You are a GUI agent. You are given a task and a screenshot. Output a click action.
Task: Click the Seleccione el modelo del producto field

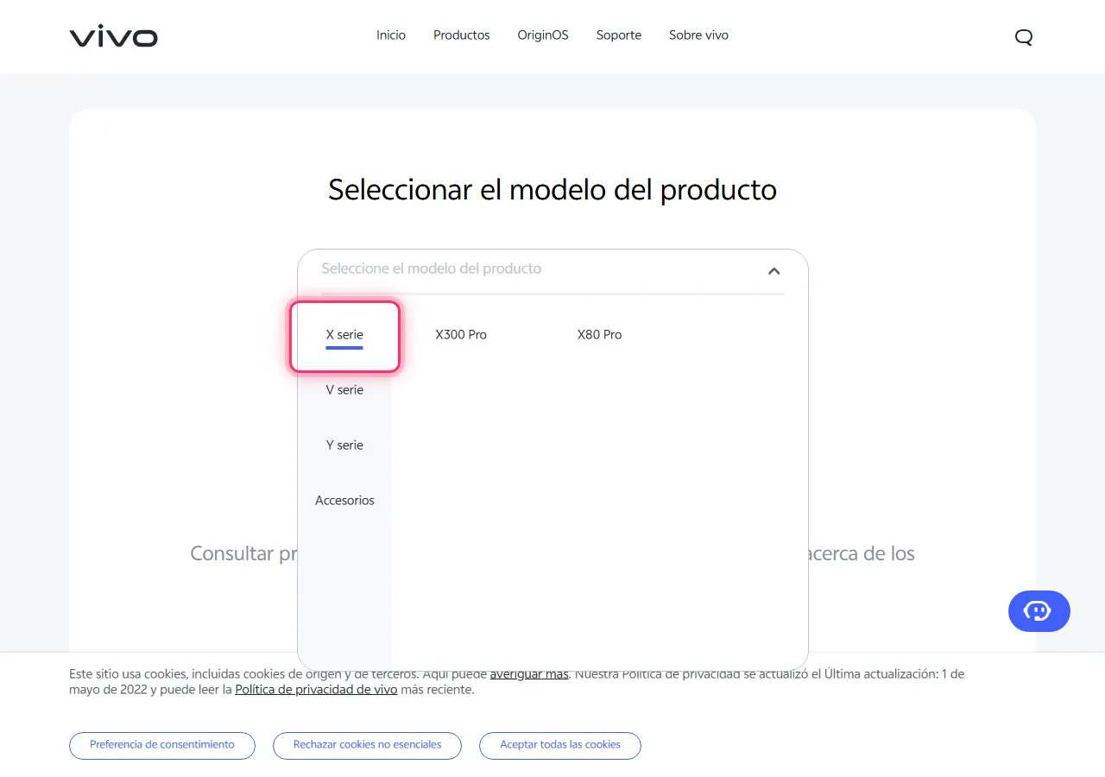click(x=552, y=269)
